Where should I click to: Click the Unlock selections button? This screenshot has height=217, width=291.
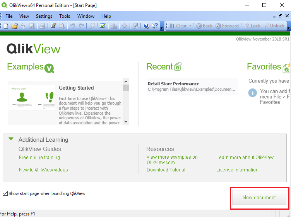274,26
